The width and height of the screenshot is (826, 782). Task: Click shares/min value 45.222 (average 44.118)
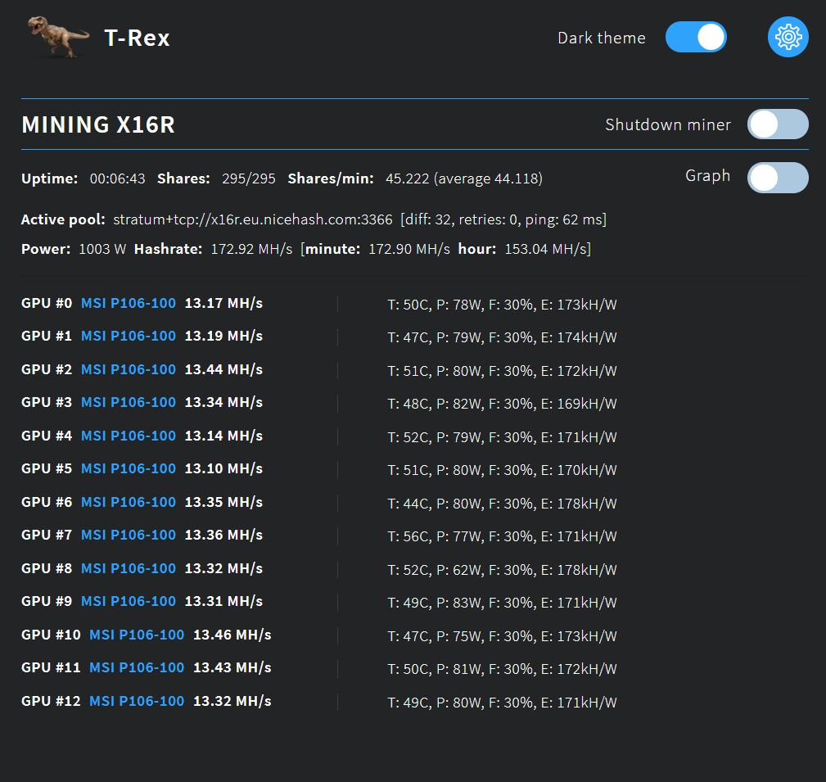(x=464, y=179)
